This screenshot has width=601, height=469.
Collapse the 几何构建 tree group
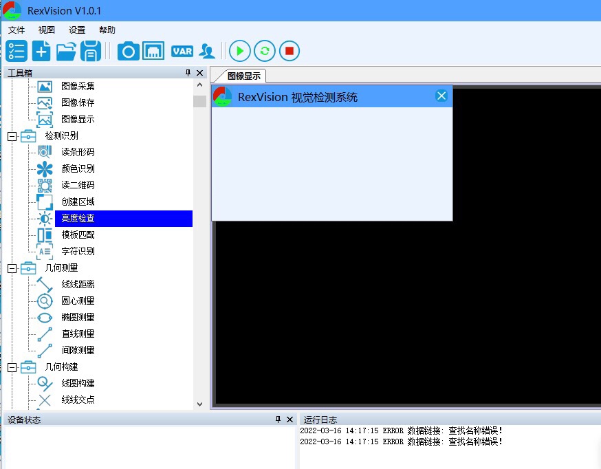[x=12, y=367]
